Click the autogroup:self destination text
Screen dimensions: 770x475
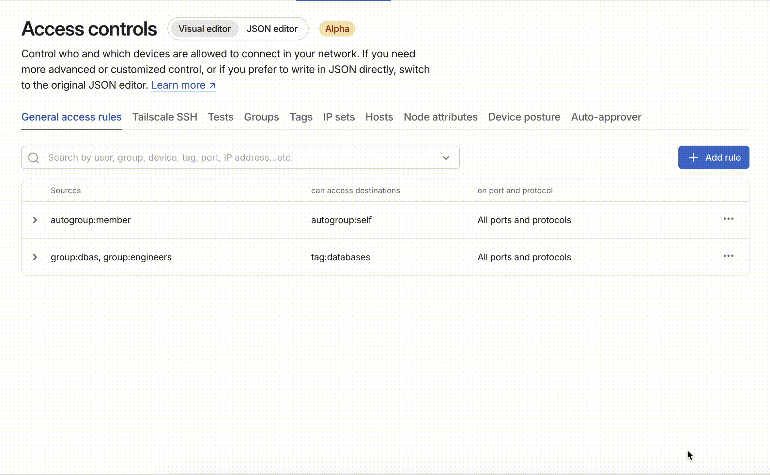tap(341, 220)
